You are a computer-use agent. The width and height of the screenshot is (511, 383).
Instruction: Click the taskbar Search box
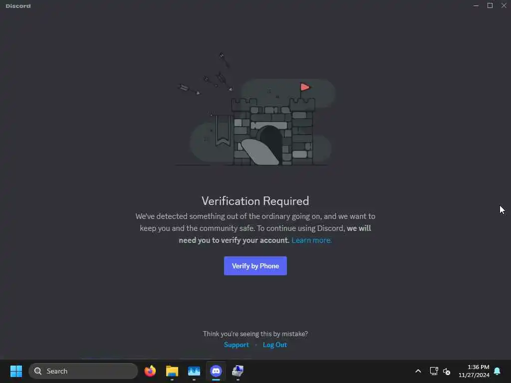pos(83,371)
